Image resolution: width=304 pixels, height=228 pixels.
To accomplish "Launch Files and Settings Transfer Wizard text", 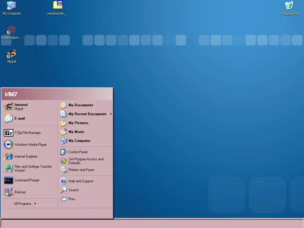I will 33,169.
